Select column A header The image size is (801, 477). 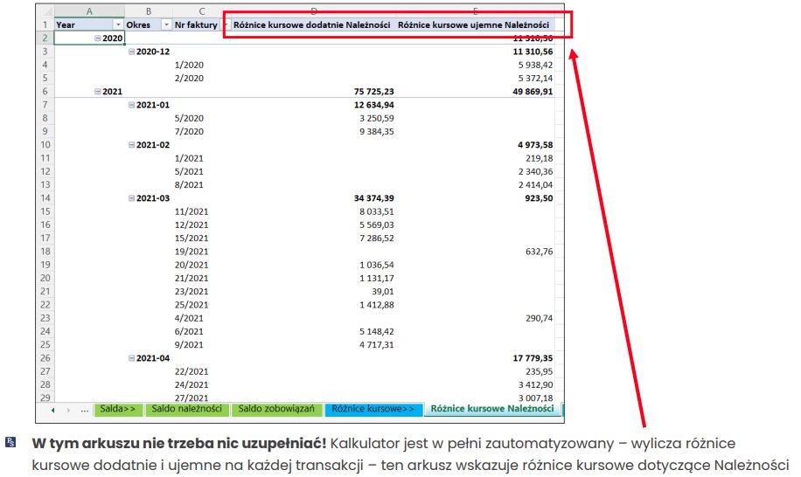tap(89, 11)
